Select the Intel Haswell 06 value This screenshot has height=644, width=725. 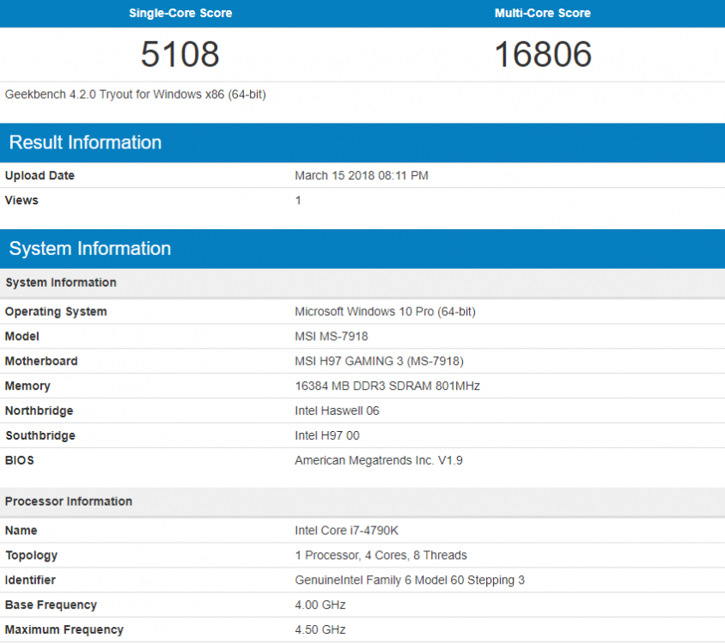[337, 410]
